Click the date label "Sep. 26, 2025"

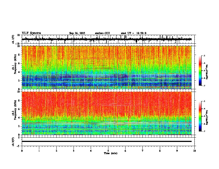click(x=77, y=33)
